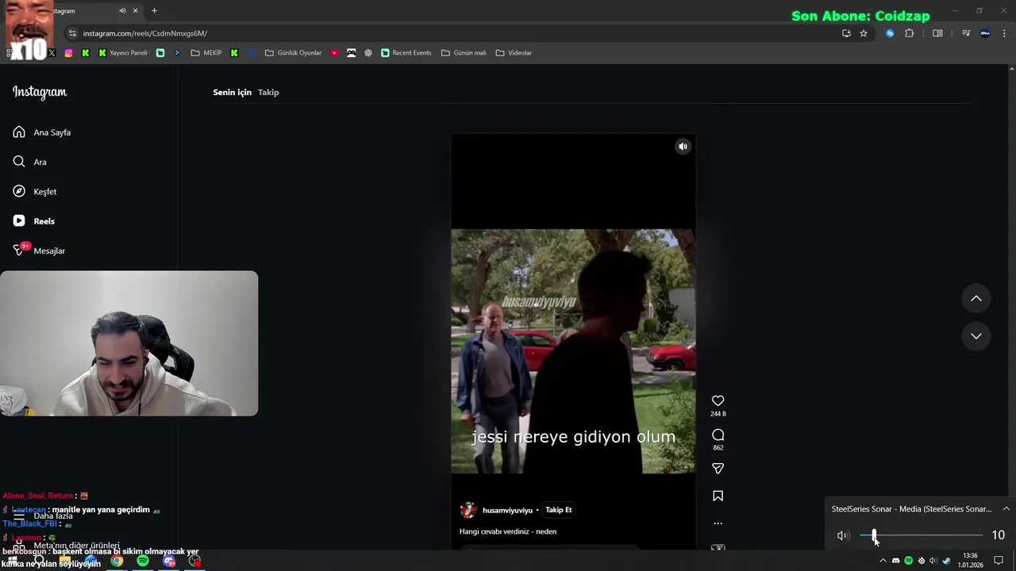Viewport: 1016px width, 571px height.
Task: Open Günlük Oyunlar bookmarks folder
Action: [x=293, y=53]
